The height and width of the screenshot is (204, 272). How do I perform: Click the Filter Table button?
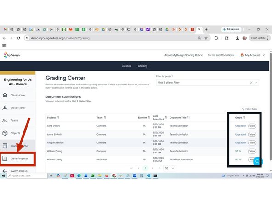[x=249, y=109]
